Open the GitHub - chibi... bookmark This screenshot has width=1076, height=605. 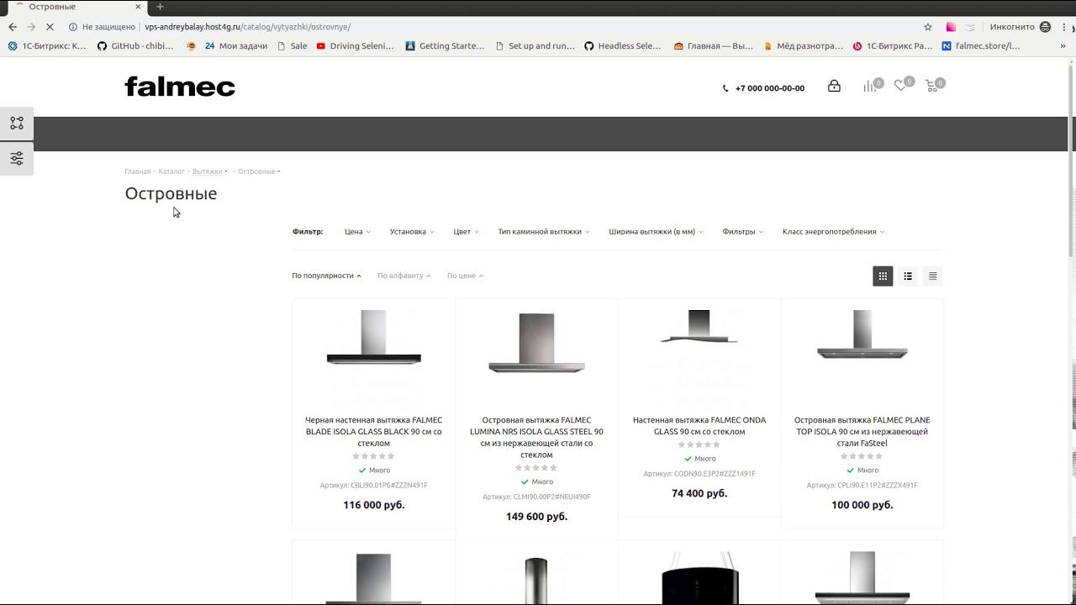135,46
